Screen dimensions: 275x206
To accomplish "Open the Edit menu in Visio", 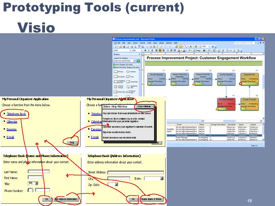I will 124,43.
